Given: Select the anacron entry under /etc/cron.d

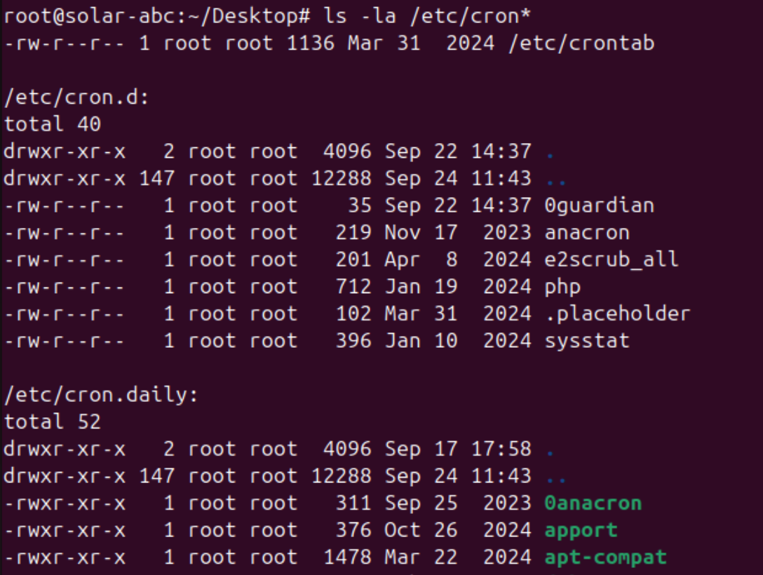Looking at the screenshot, I should [x=586, y=232].
